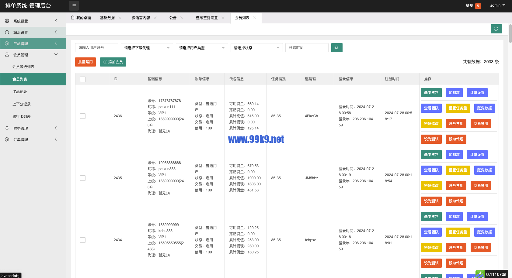Expand the 系统设置 sidebar menu

(33, 21)
